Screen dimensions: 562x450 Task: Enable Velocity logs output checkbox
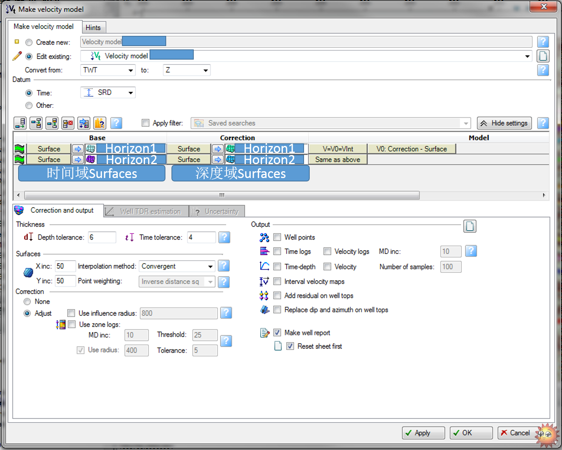click(x=327, y=251)
